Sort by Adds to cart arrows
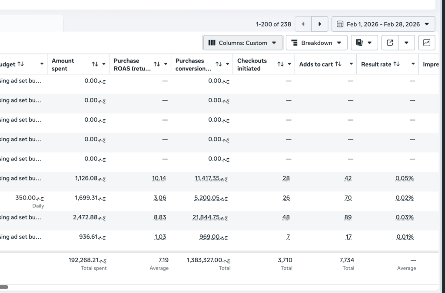 (x=338, y=64)
